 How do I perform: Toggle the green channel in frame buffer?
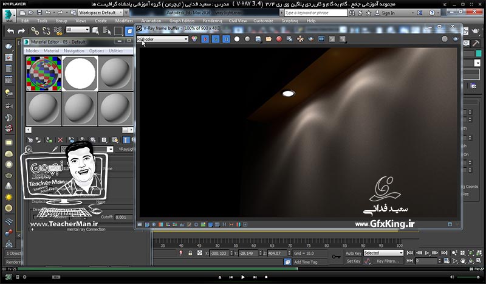point(216,39)
